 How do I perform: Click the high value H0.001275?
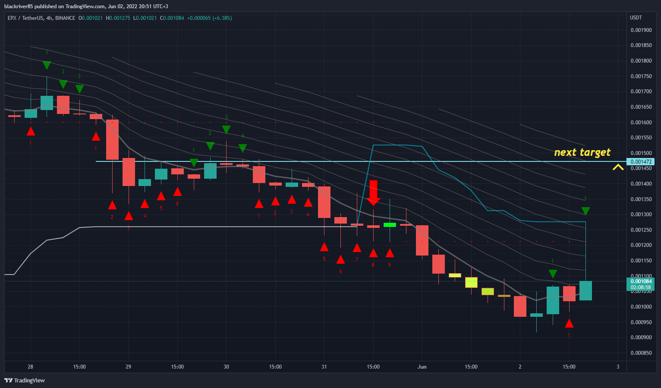[x=118, y=18]
